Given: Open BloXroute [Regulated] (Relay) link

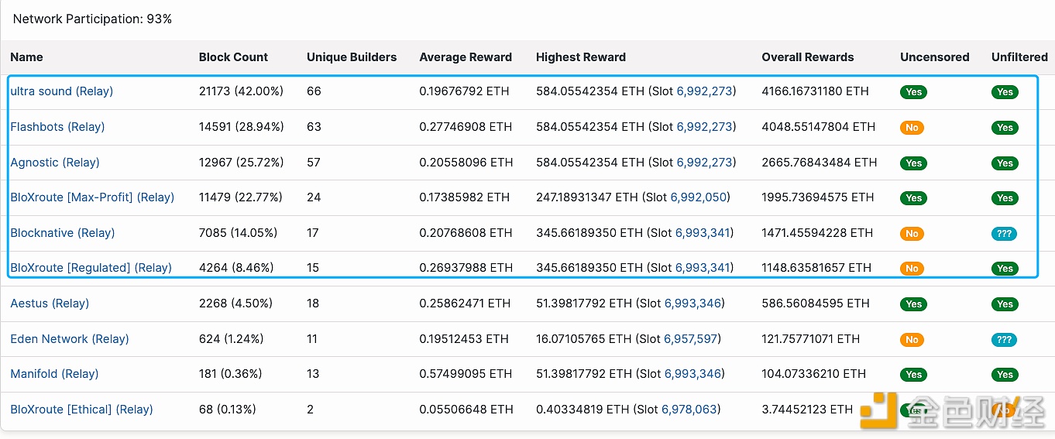Looking at the screenshot, I should (91, 268).
